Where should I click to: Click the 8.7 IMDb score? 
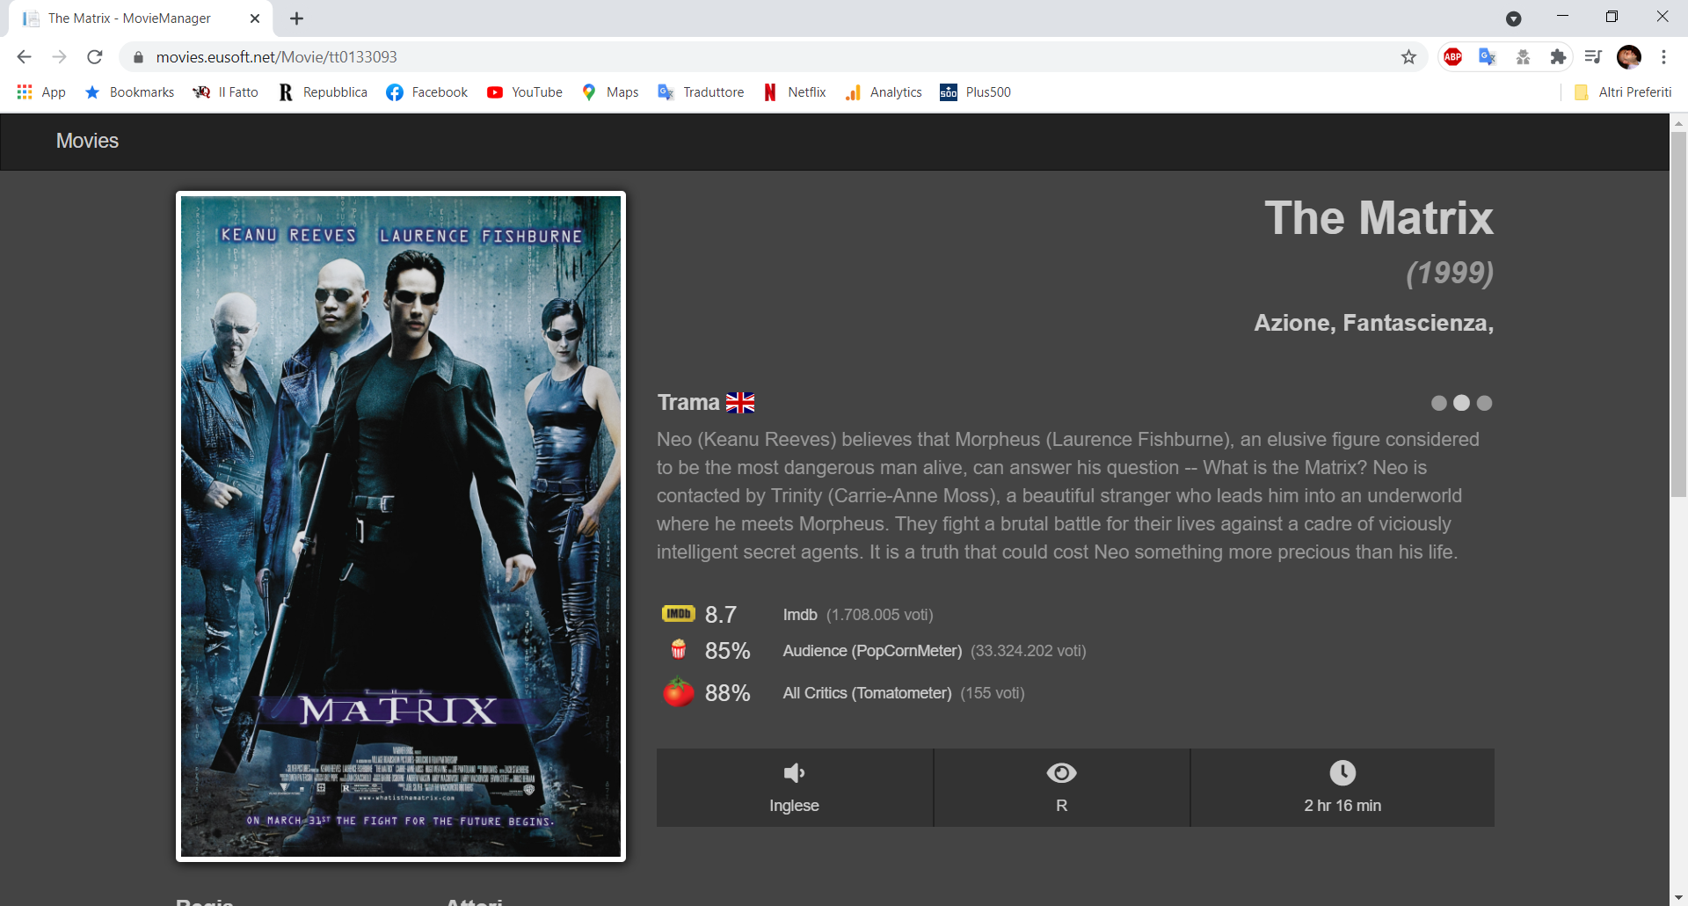click(721, 615)
